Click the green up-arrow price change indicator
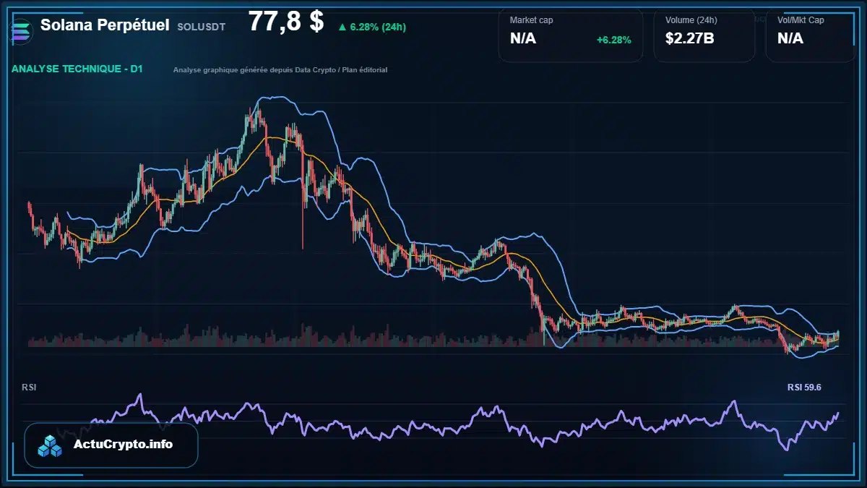The width and height of the screenshot is (867, 488). pyautogui.click(x=342, y=27)
